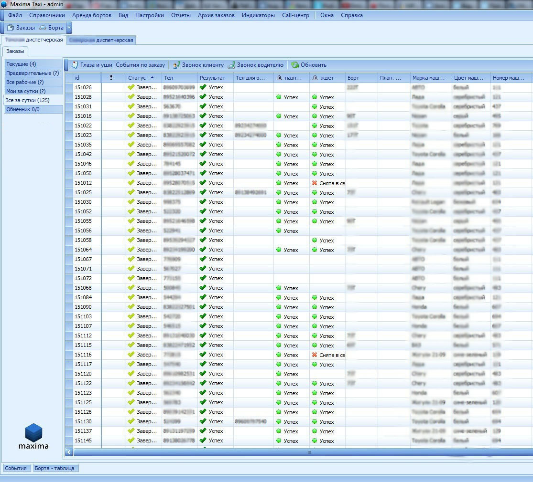Click the bell icon in -ждет column header

[315, 78]
